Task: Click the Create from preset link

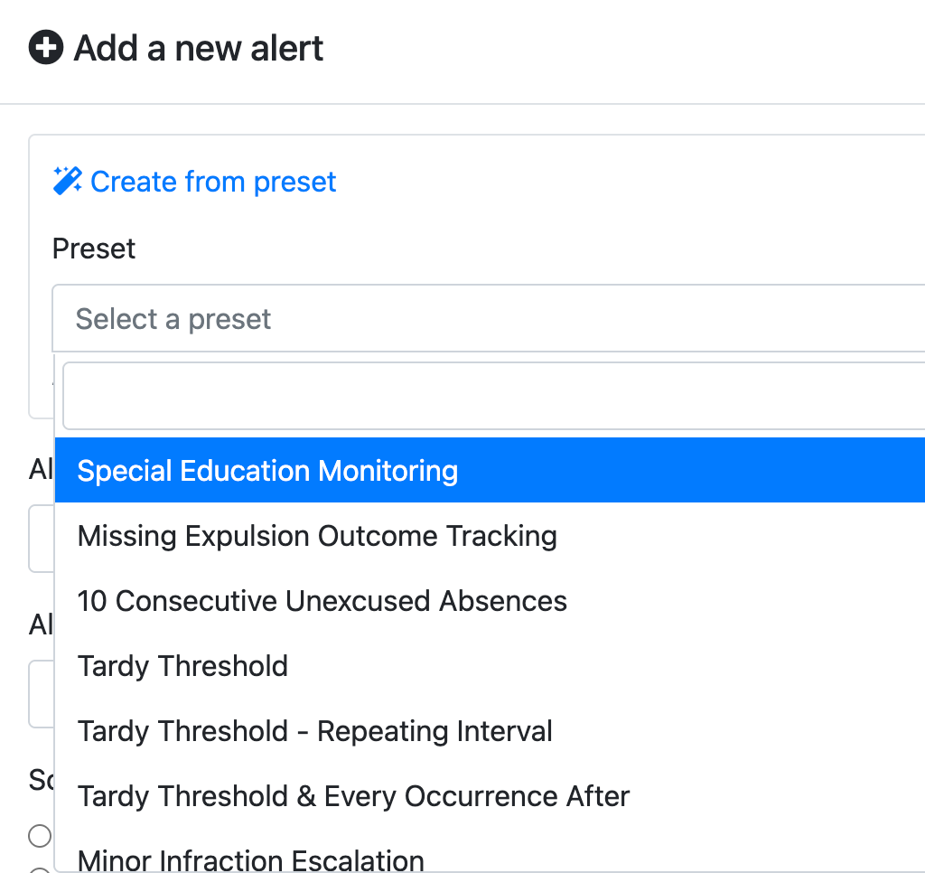Action: coord(213,182)
